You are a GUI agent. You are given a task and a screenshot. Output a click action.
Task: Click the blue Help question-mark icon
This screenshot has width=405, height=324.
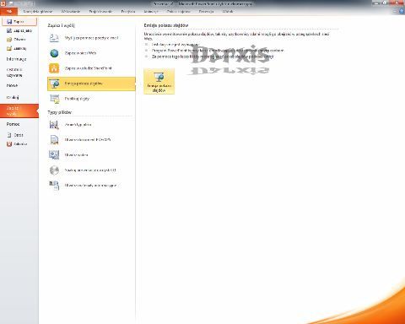click(402, 11)
